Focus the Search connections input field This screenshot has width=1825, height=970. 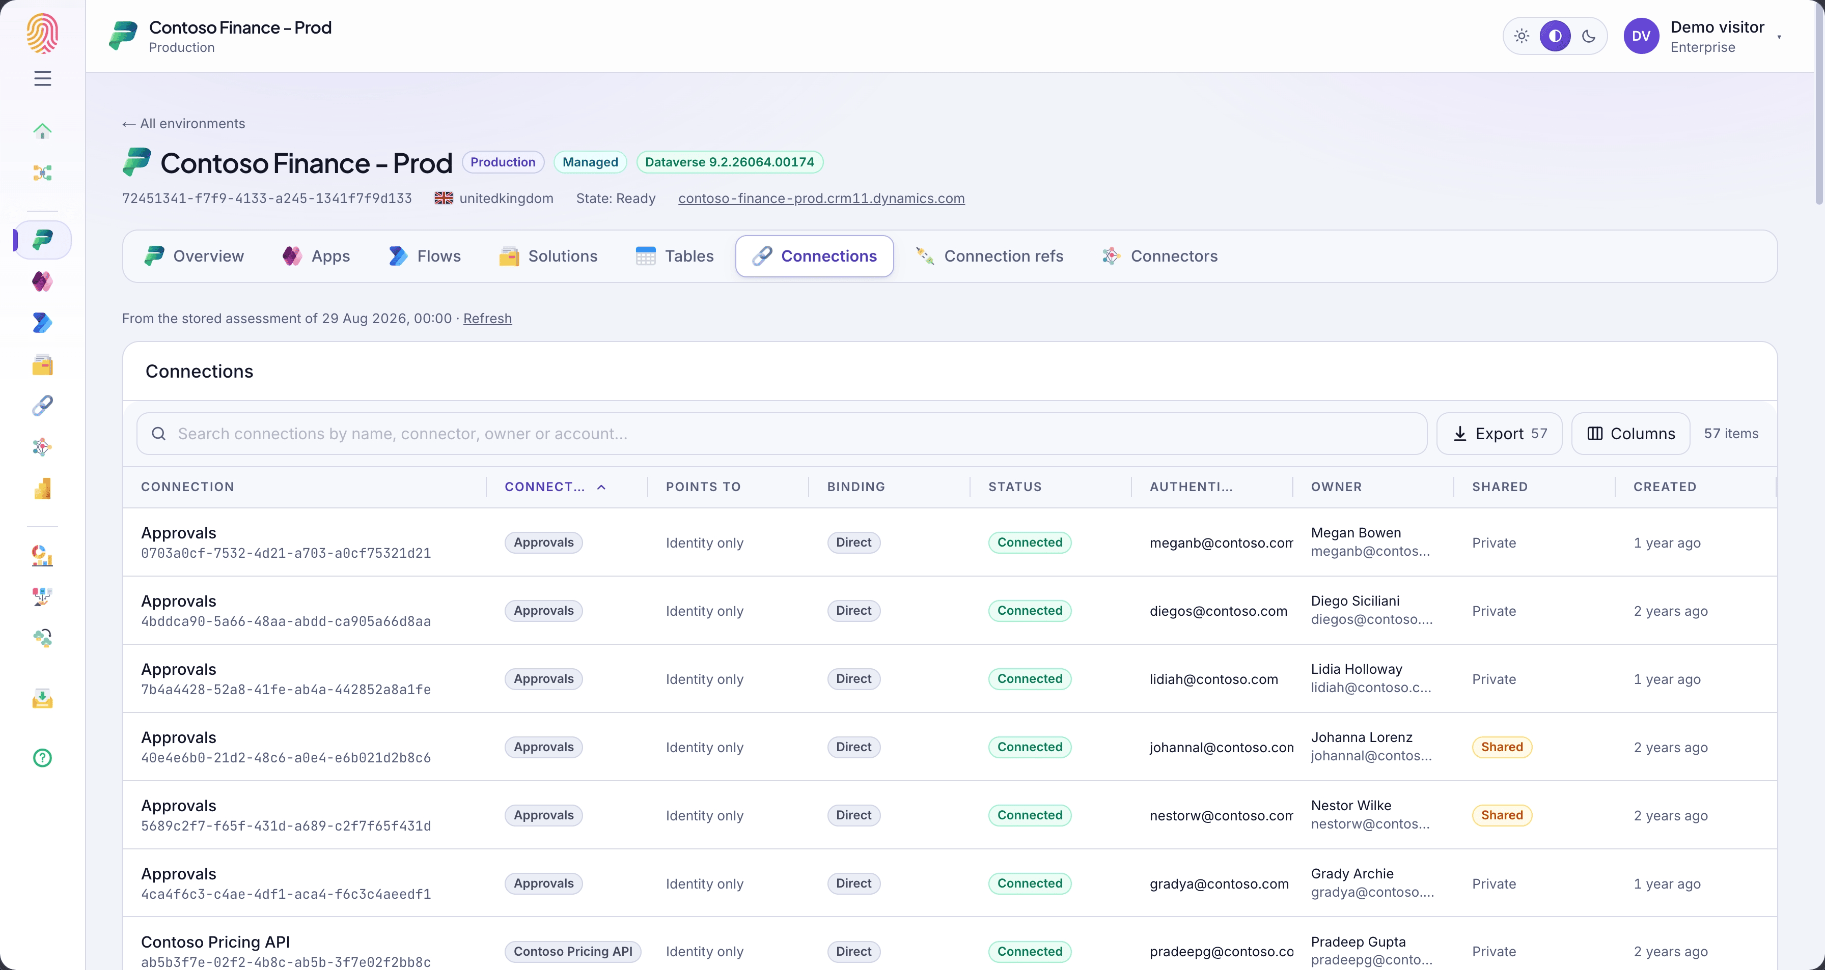tap(782, 433)
